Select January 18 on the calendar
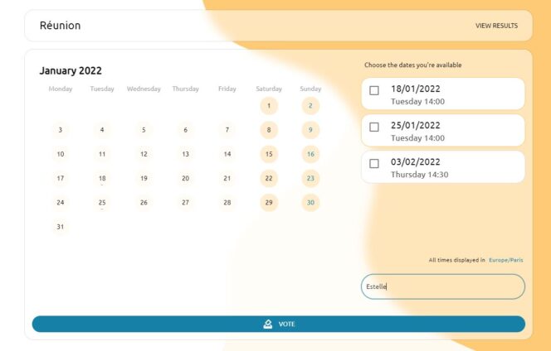The width and height of the screenshot is (551, 351). tap(102, 178)
